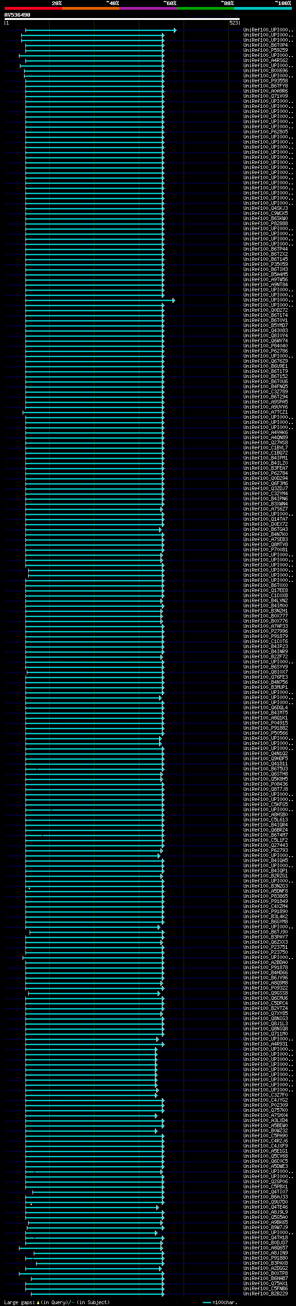Image resolution: width=296 pixels, height=1306 pixels.
Task: Select hit label UniRef100_Q71V09
Action: coord(265,96)
